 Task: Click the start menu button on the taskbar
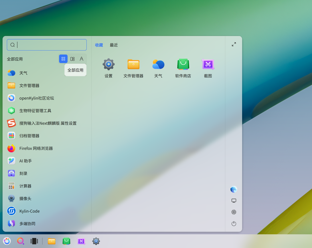tap(7, 241)
